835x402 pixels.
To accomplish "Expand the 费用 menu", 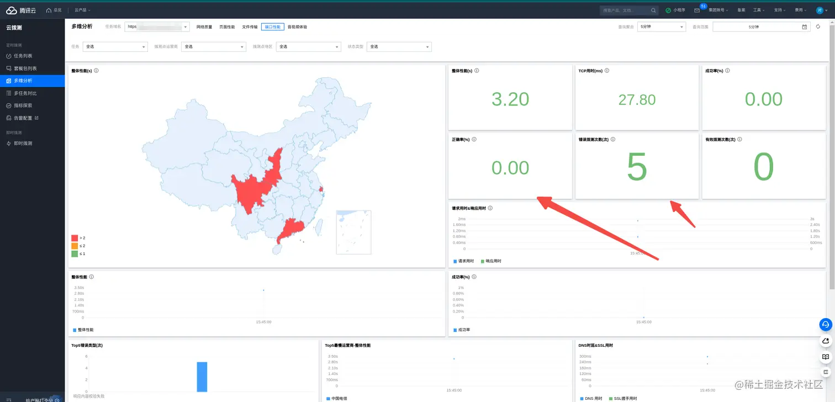I will [800, 10].
